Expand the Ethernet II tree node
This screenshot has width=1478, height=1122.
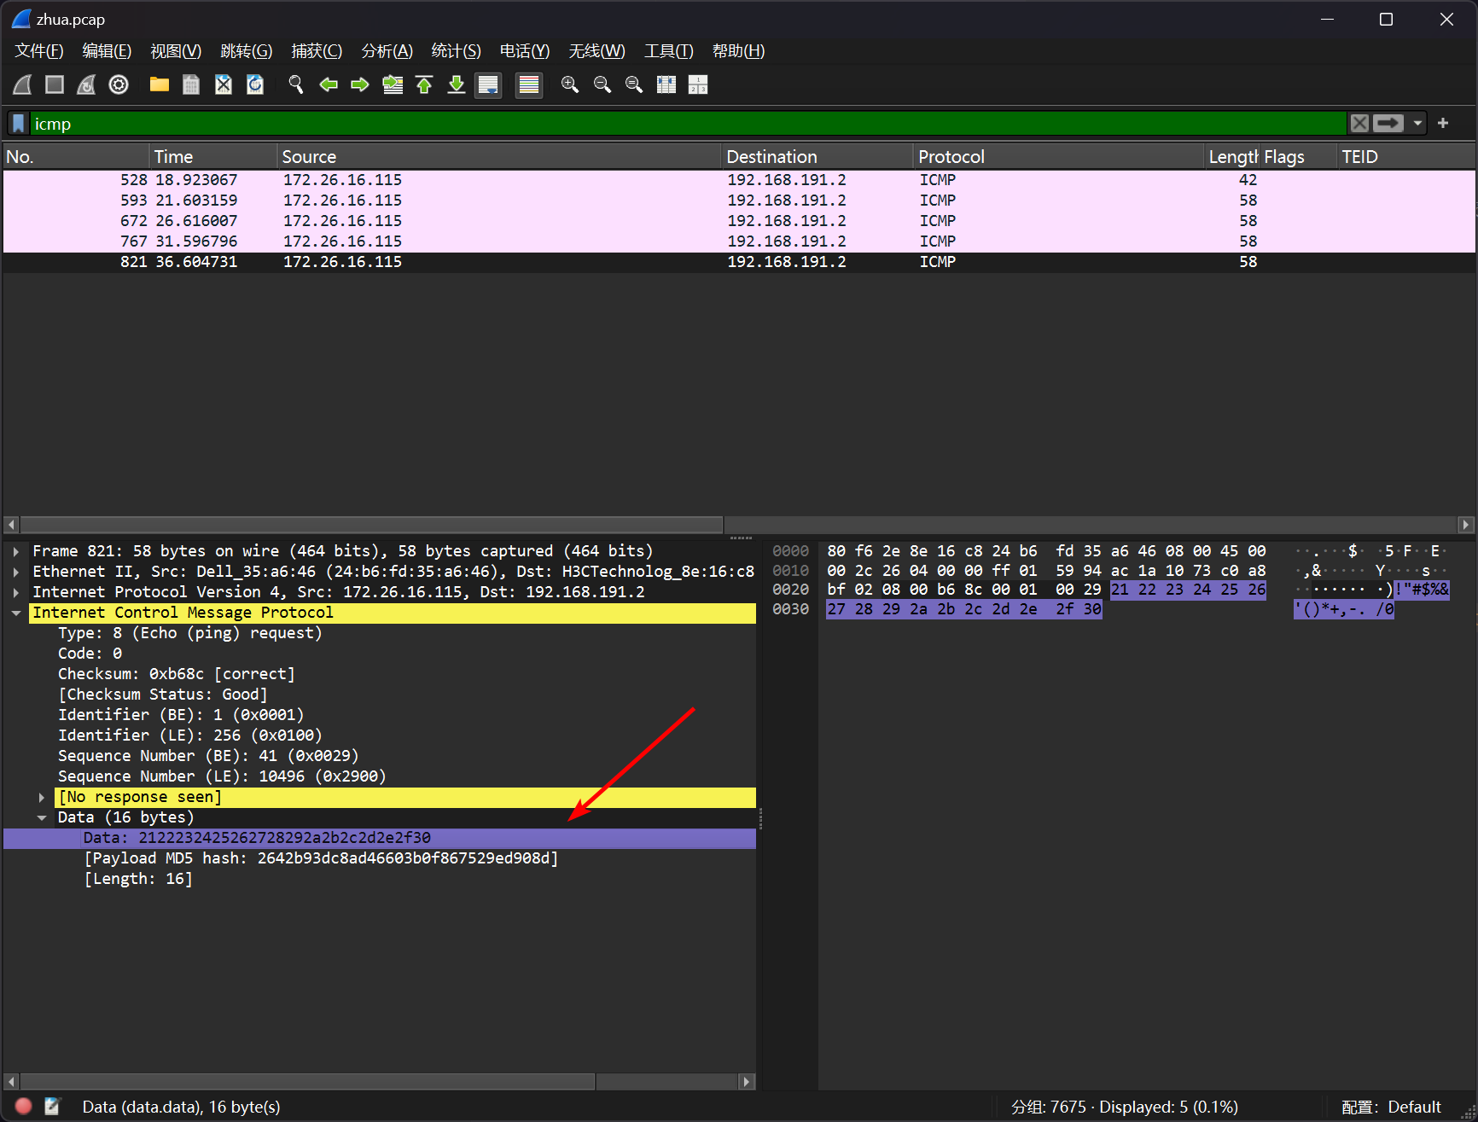click(16, 572)
